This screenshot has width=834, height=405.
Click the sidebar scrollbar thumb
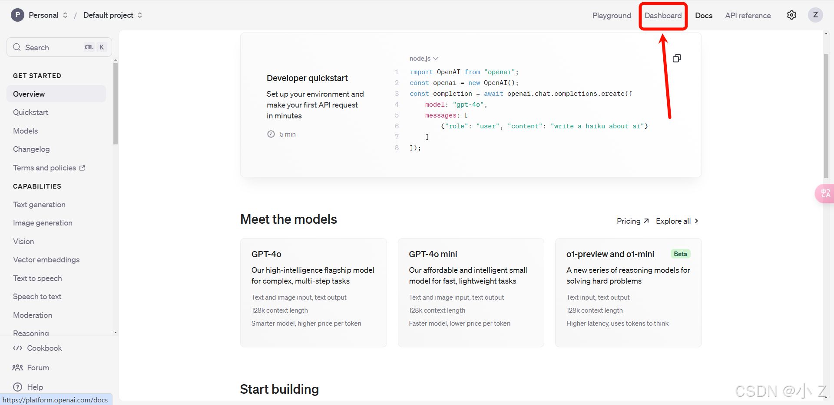click(x=116, y=104)
